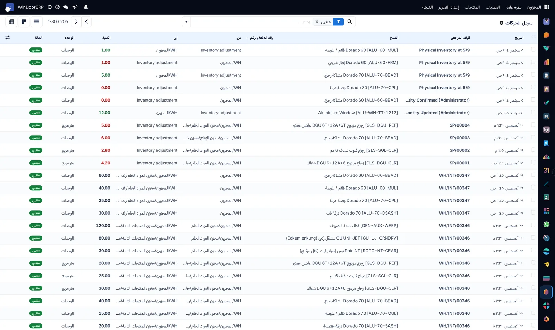Adjust optional columns settings icon
The width and height of the screenshot is (555, 330).
click(x=7, y=37)
